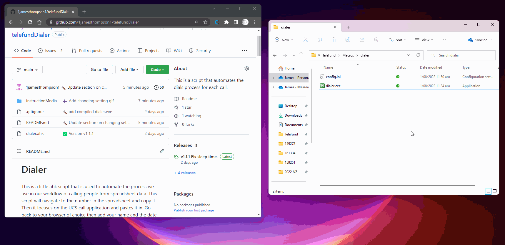The height and width of the screenshot is (245, 505).
Task: Open the main branch dropdown
Action: tap(27, 69)
